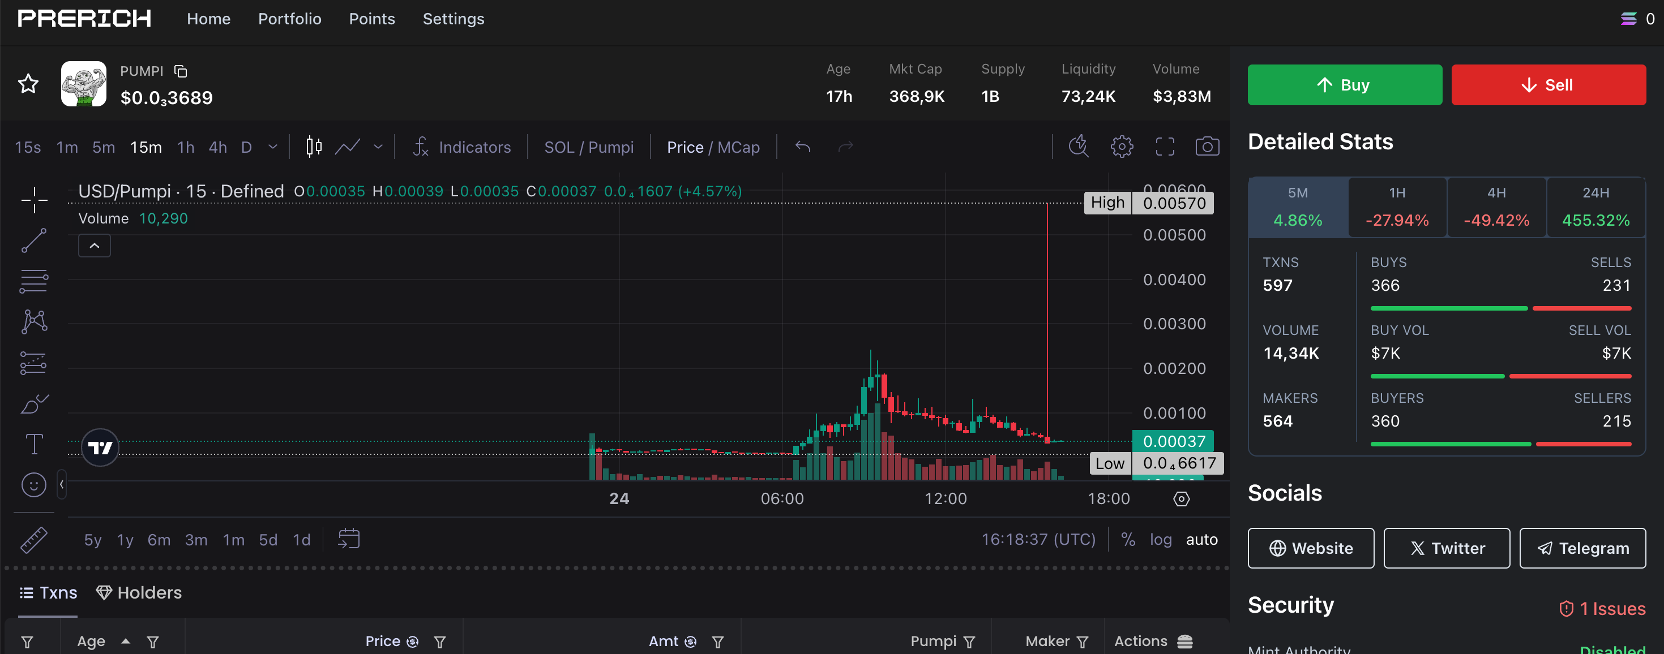Select the D daily interval
The height and width of the screenshot is (654, 1664).
tap(246, 147)
